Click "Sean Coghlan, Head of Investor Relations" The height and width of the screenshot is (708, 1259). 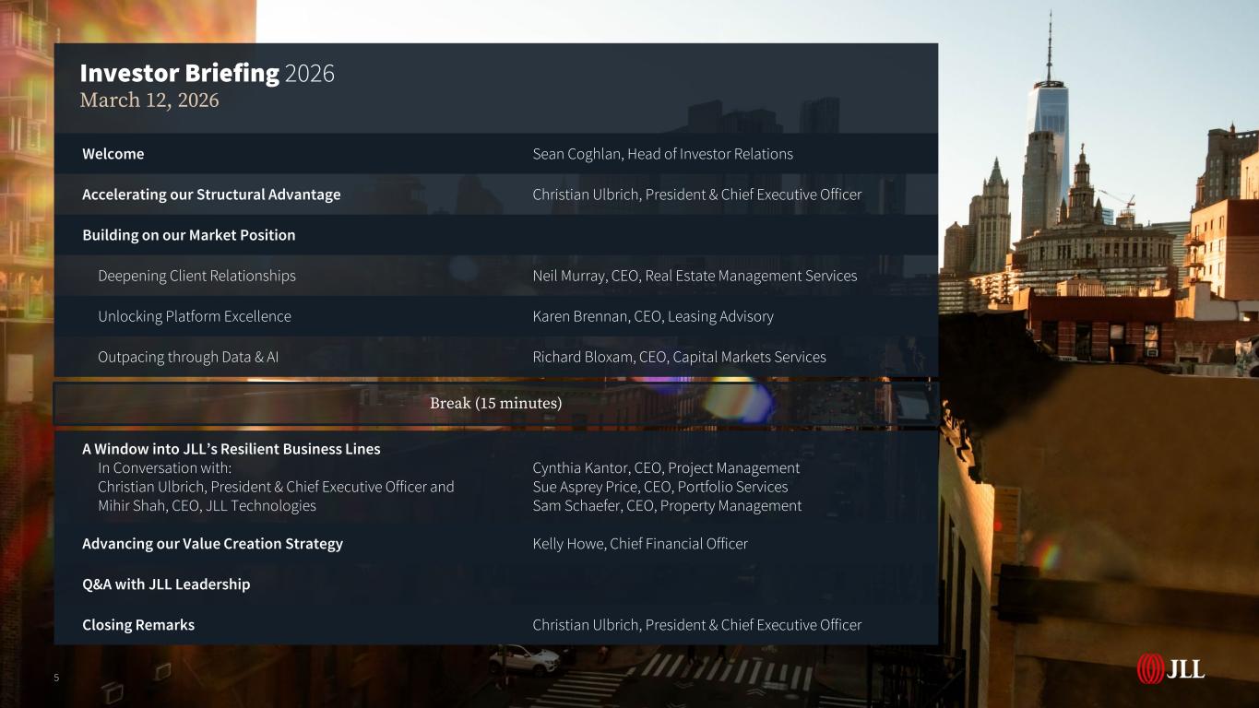pyautogui.click(x=663, y=154)
